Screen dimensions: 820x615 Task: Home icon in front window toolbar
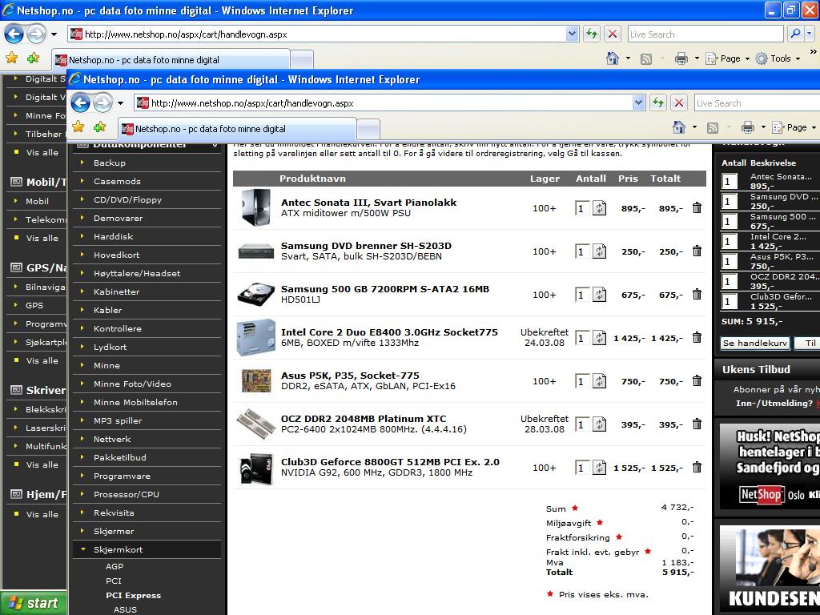tap(679, 127)
